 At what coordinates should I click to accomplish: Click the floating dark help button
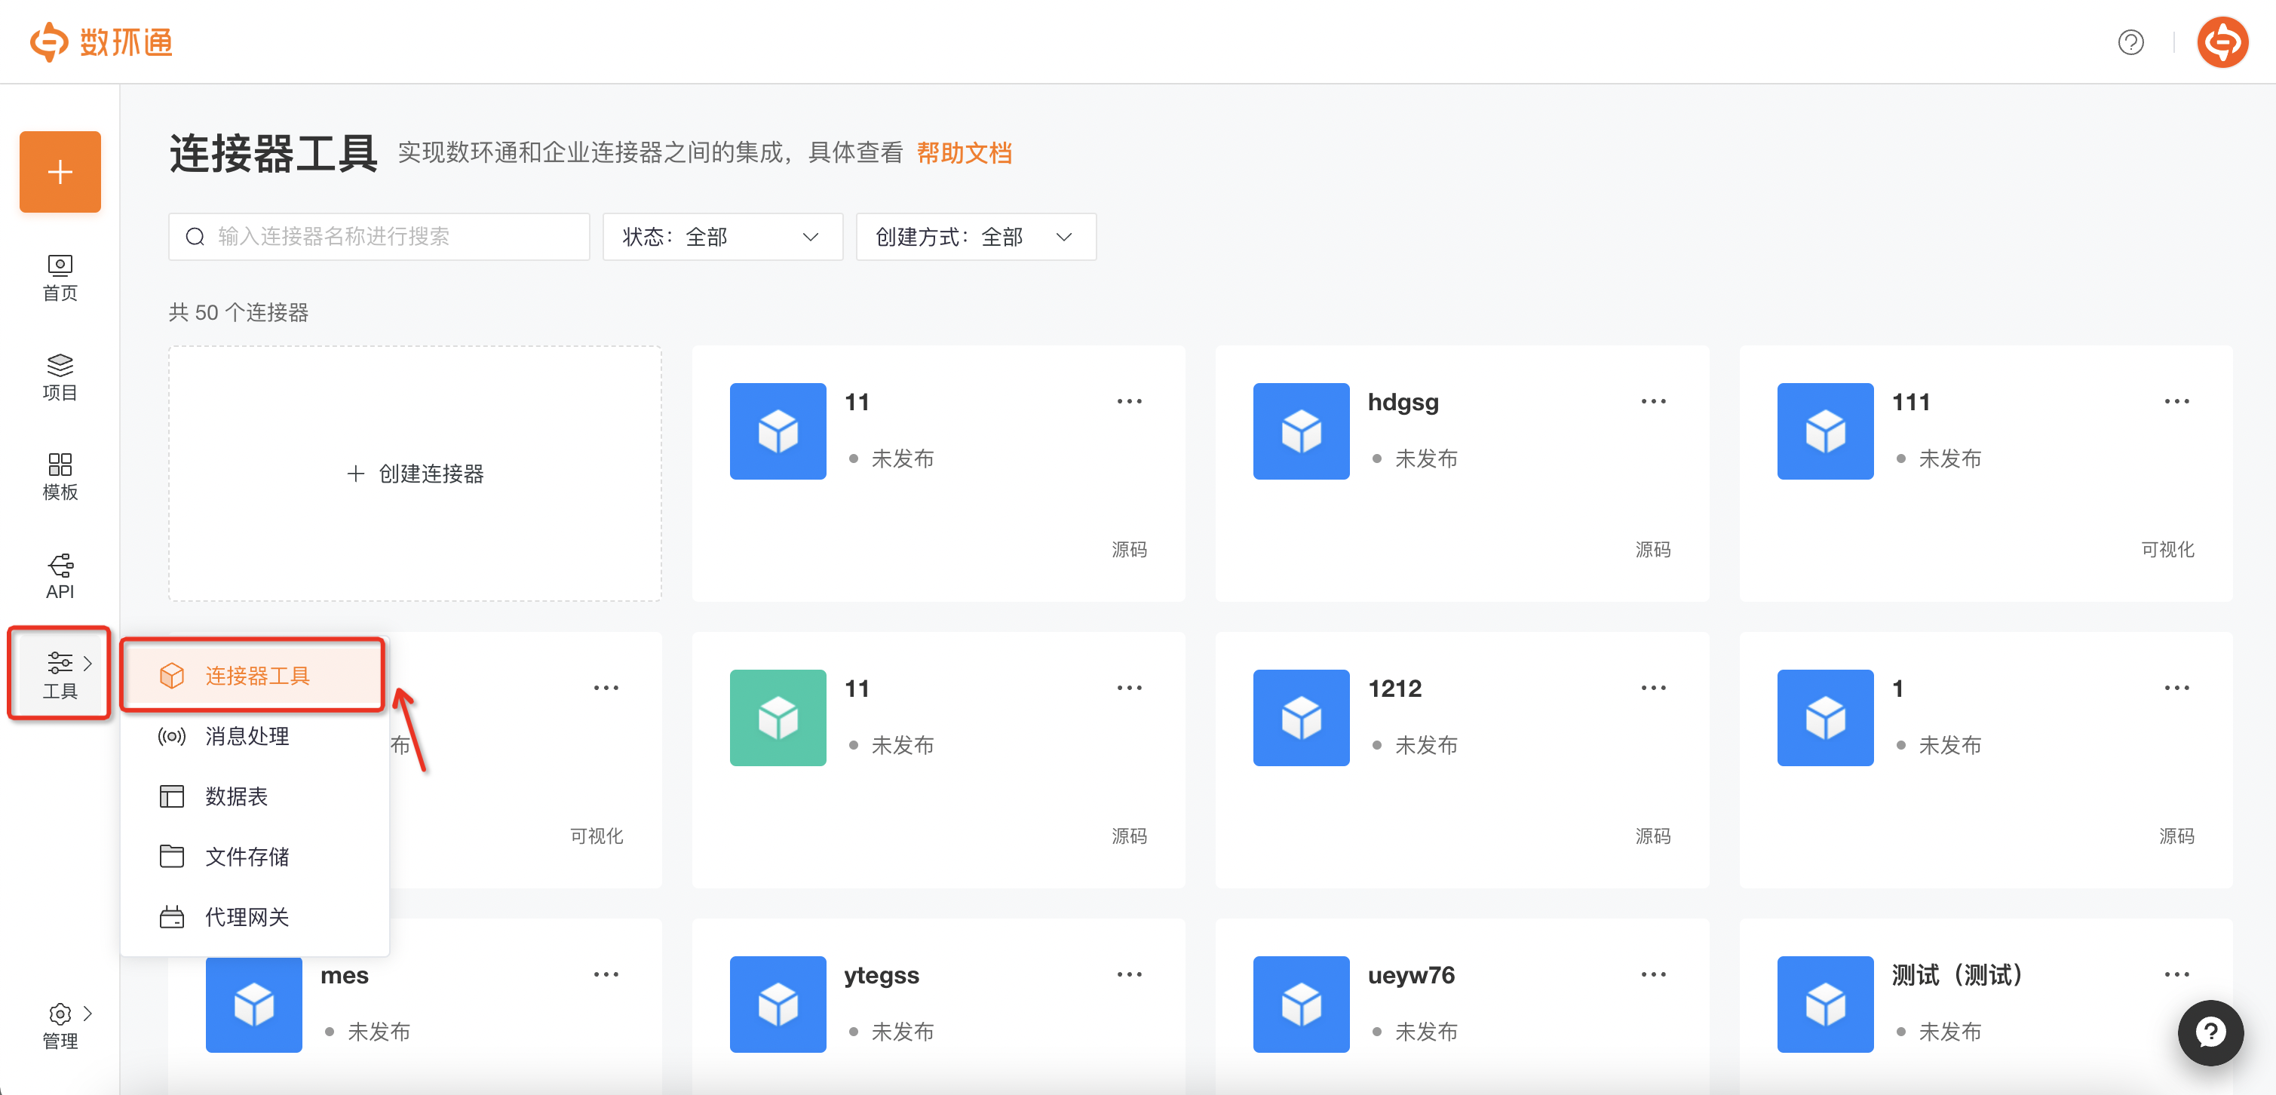2210,1032
